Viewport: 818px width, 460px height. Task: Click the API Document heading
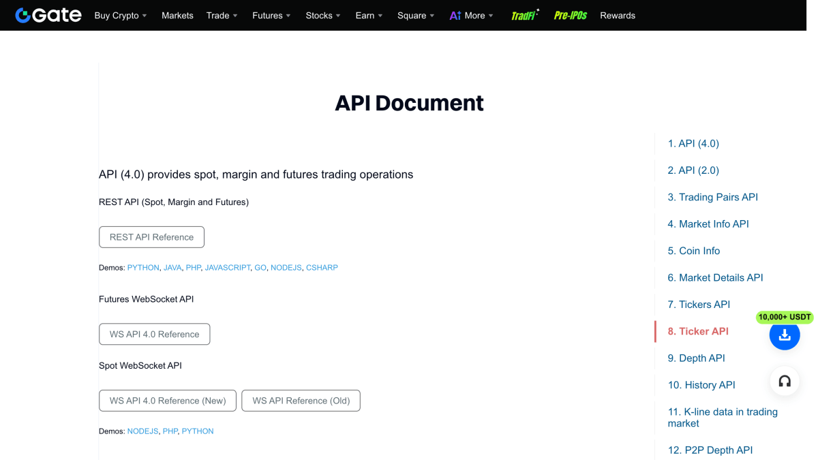tap(409, 103)
